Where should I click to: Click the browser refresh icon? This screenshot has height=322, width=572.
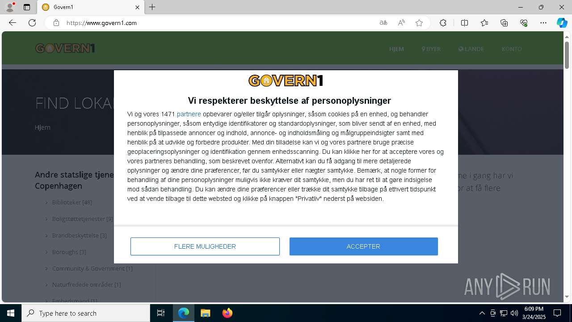click(32, 23)
